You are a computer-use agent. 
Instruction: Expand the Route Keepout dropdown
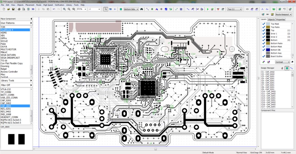pos(283,15)
